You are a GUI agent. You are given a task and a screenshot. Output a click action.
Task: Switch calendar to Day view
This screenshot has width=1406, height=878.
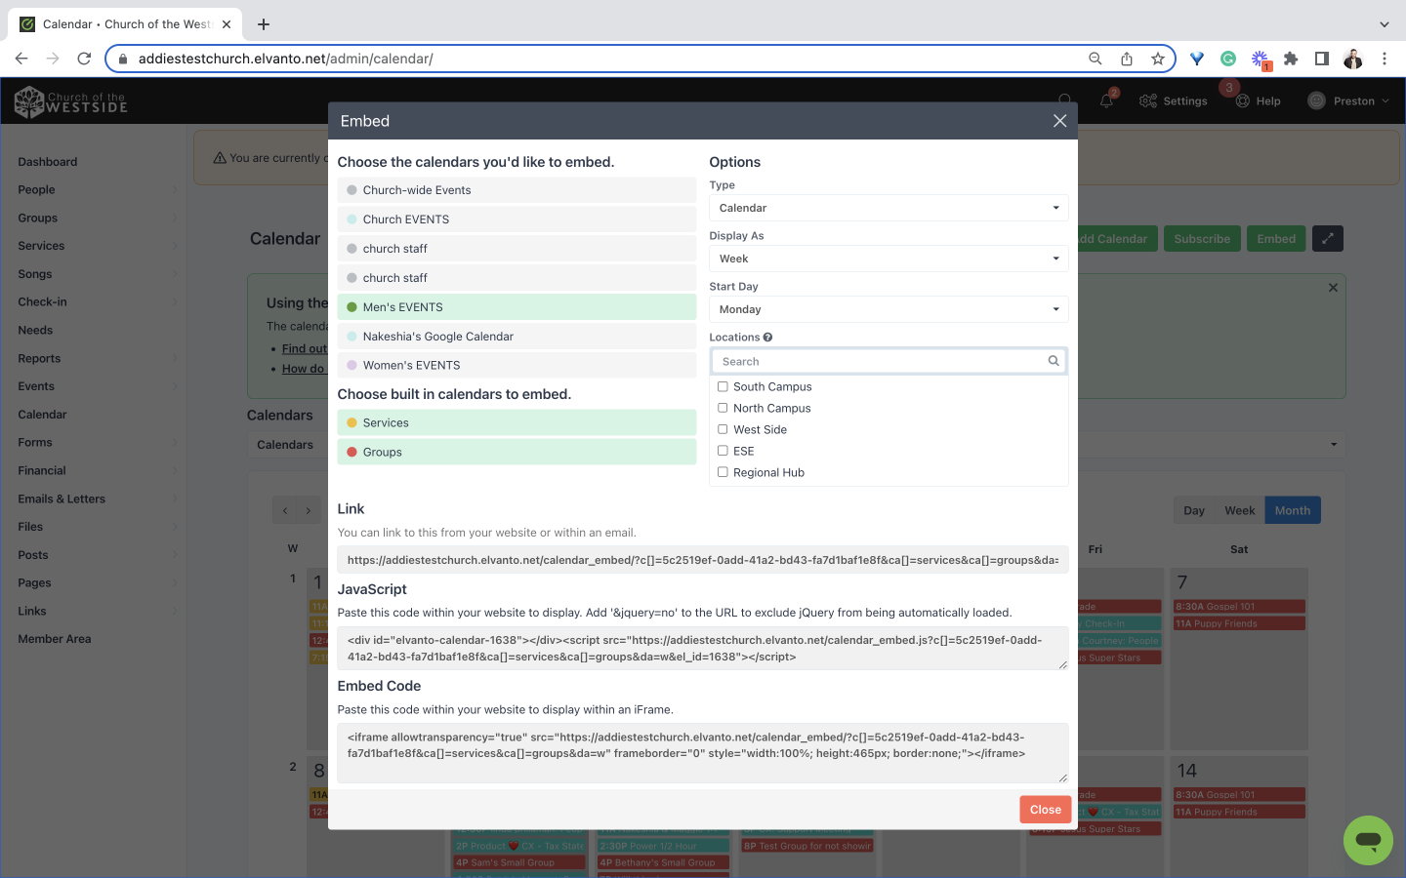point(1193,510)
